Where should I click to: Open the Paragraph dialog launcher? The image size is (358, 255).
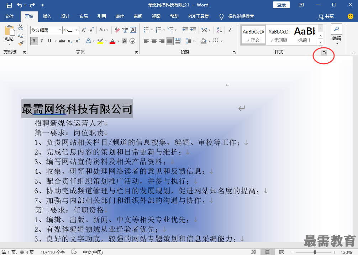[234, 53]
